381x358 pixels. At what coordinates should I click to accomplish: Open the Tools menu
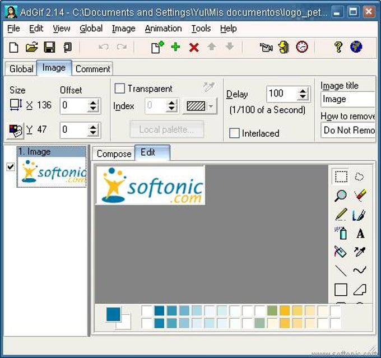click(201, 29)
